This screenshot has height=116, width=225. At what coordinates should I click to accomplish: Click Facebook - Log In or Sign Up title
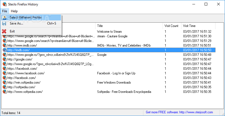click(116, 73)
